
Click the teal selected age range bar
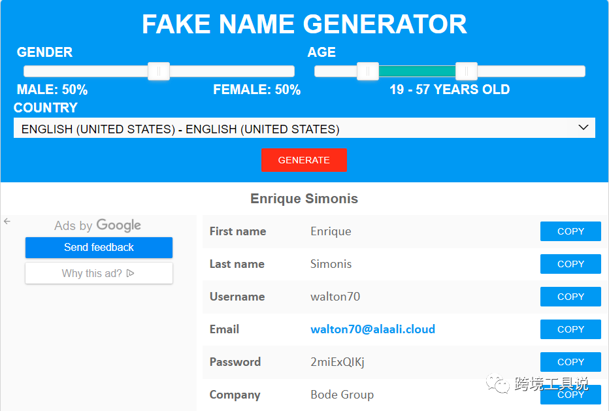pyautogui.click(x=417, y=71)
